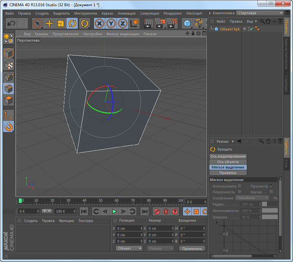
Task: Click the home icon in object manager
Action: (x=268, y=21)
